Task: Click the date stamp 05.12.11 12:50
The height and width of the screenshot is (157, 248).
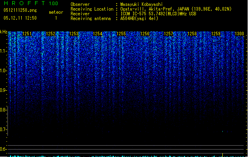Action: (x=20, y=18)
